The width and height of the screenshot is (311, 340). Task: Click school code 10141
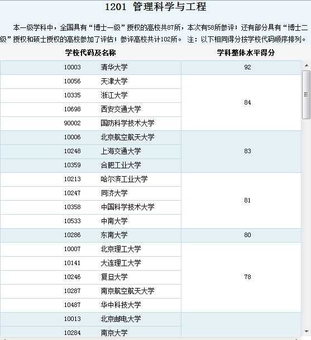pyautogui.click(x=73, y=263)
